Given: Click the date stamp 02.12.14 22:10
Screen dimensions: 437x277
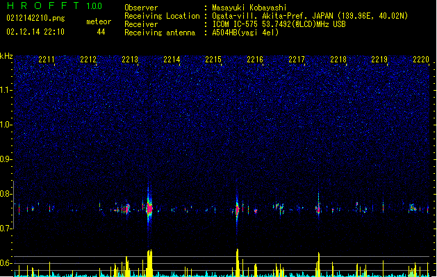Looking at the screenshot, I should tap(35, 32).
